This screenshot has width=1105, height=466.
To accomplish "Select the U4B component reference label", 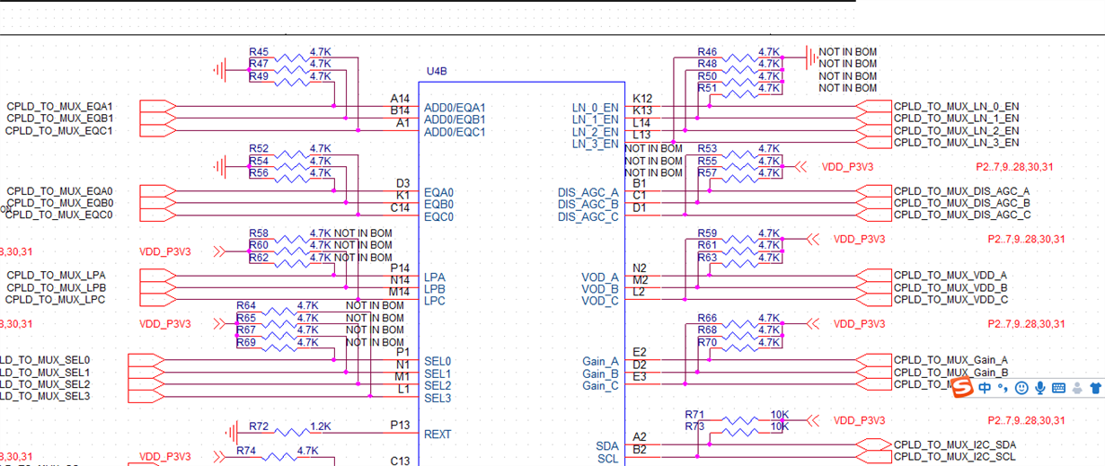I will point(437,70).
